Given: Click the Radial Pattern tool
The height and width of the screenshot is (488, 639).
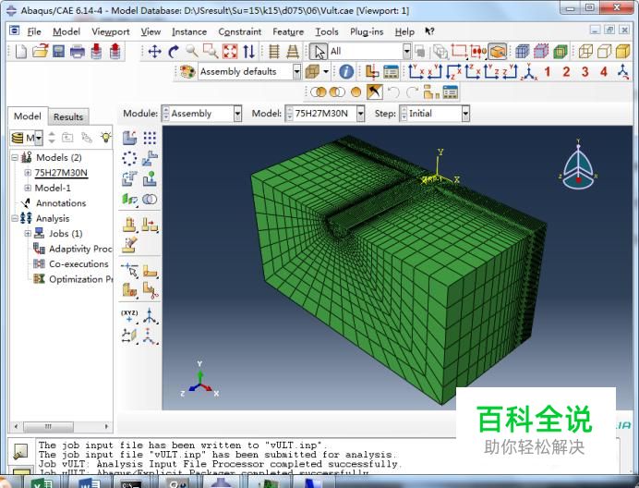Looking at the screenshot, I should pyautogui.click(x=129, y=158).
